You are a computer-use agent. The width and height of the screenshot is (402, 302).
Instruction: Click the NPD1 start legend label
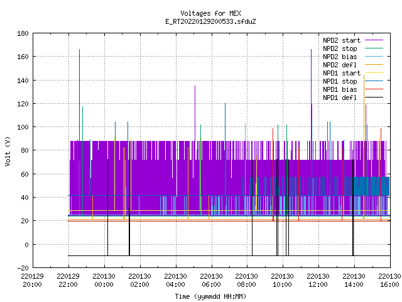[x=342, y=73]
